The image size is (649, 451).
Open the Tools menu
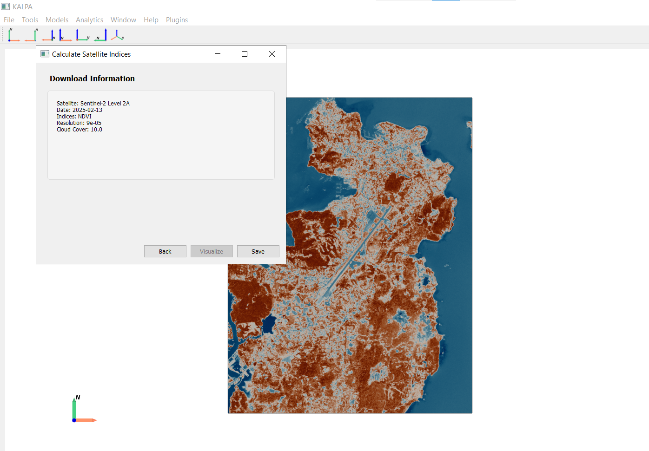pyautogui.click(x=30, y=20)
